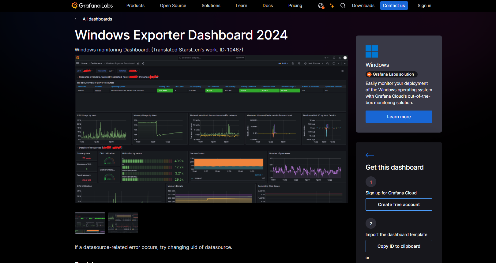Click the search magnifier icon
496x263 pixels.
[x=343, y=6]
